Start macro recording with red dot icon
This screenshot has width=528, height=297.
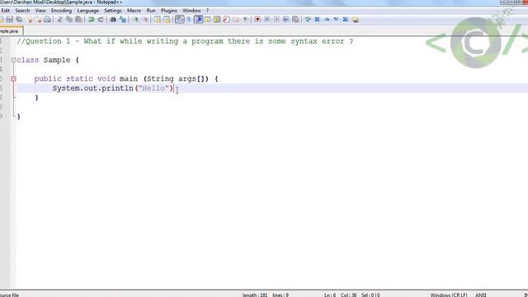pyautogui.click(x=257, y=20)
